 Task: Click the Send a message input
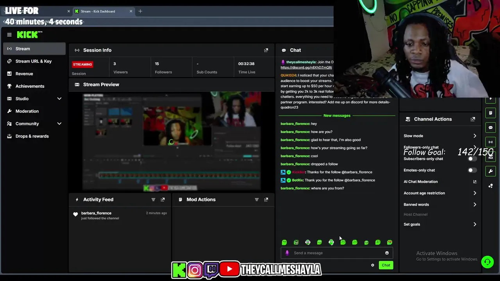point(337,253)
